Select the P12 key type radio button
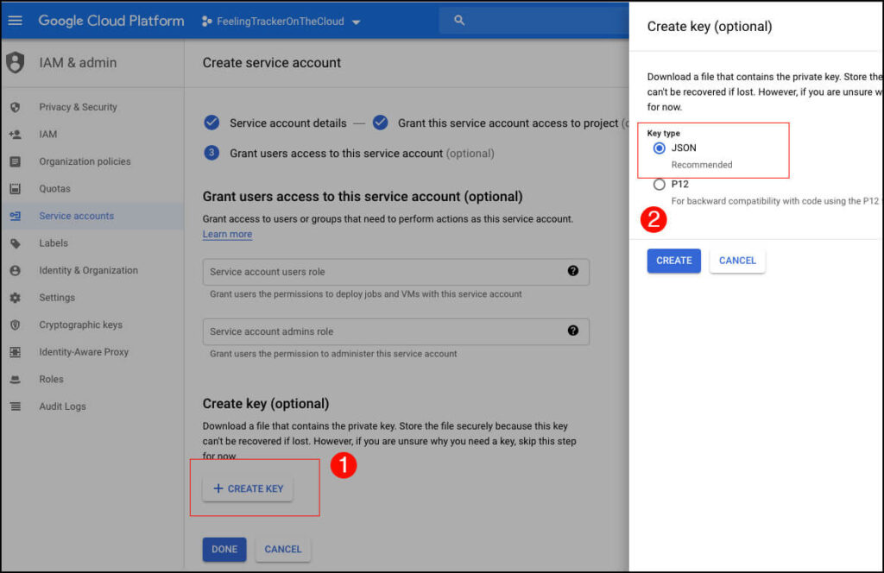The width and height of the screenshot is (884, 573). [x=659, y=184]
